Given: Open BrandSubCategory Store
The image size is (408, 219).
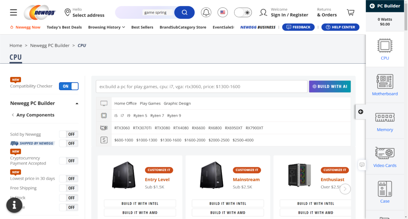Looking at the screenshot, I should (x=183, y=27).
